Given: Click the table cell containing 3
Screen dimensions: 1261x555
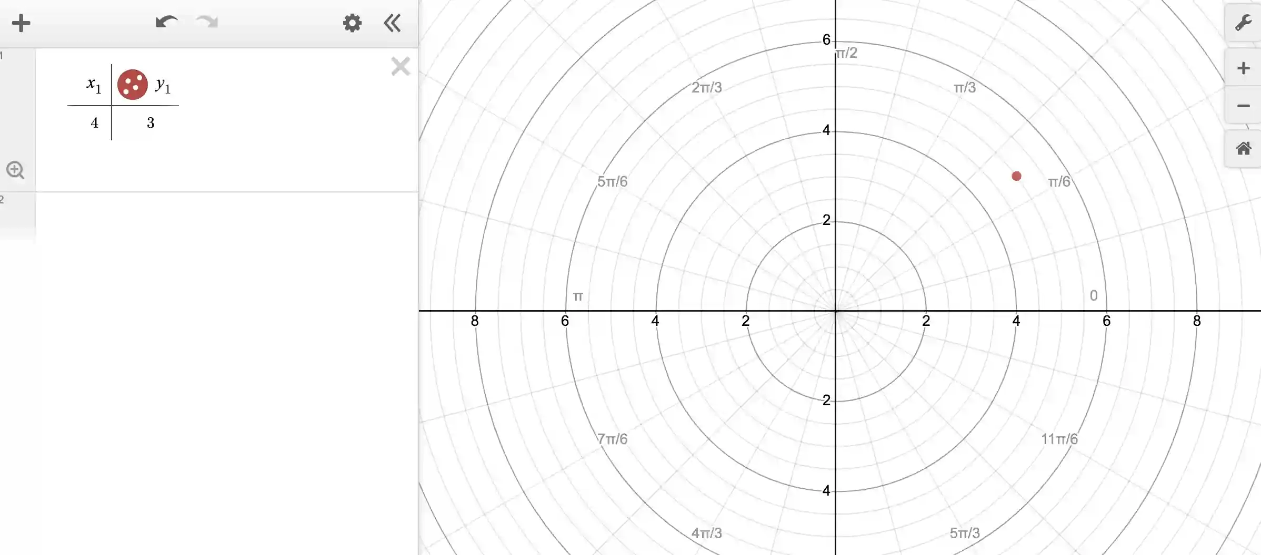Looking at the screenshot, I should (x=151, y=122).
